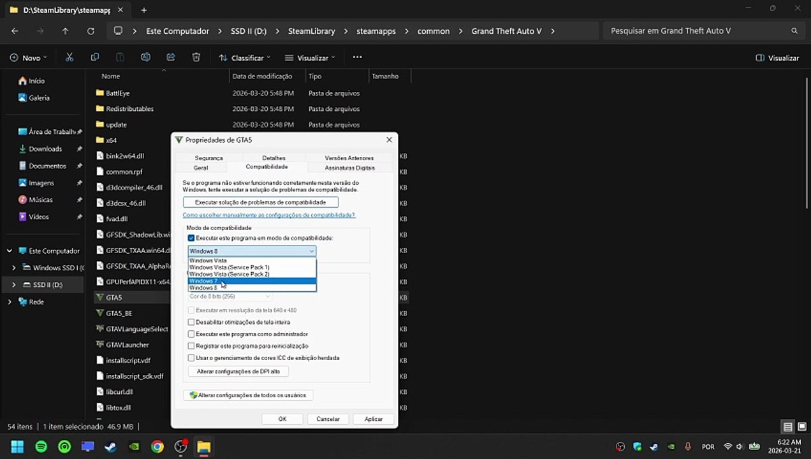The image size is (811, 459).
Task: Switch to large thumbnails view icon
Action: pos(801,426)
